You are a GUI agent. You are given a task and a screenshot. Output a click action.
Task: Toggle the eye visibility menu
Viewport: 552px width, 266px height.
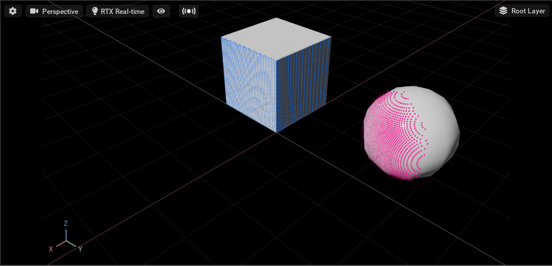[161, 11]
